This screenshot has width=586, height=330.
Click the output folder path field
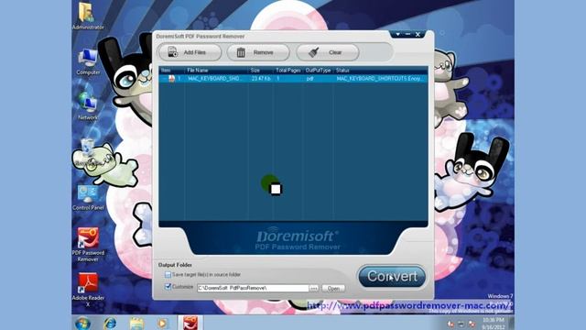[x=253, y=288]
